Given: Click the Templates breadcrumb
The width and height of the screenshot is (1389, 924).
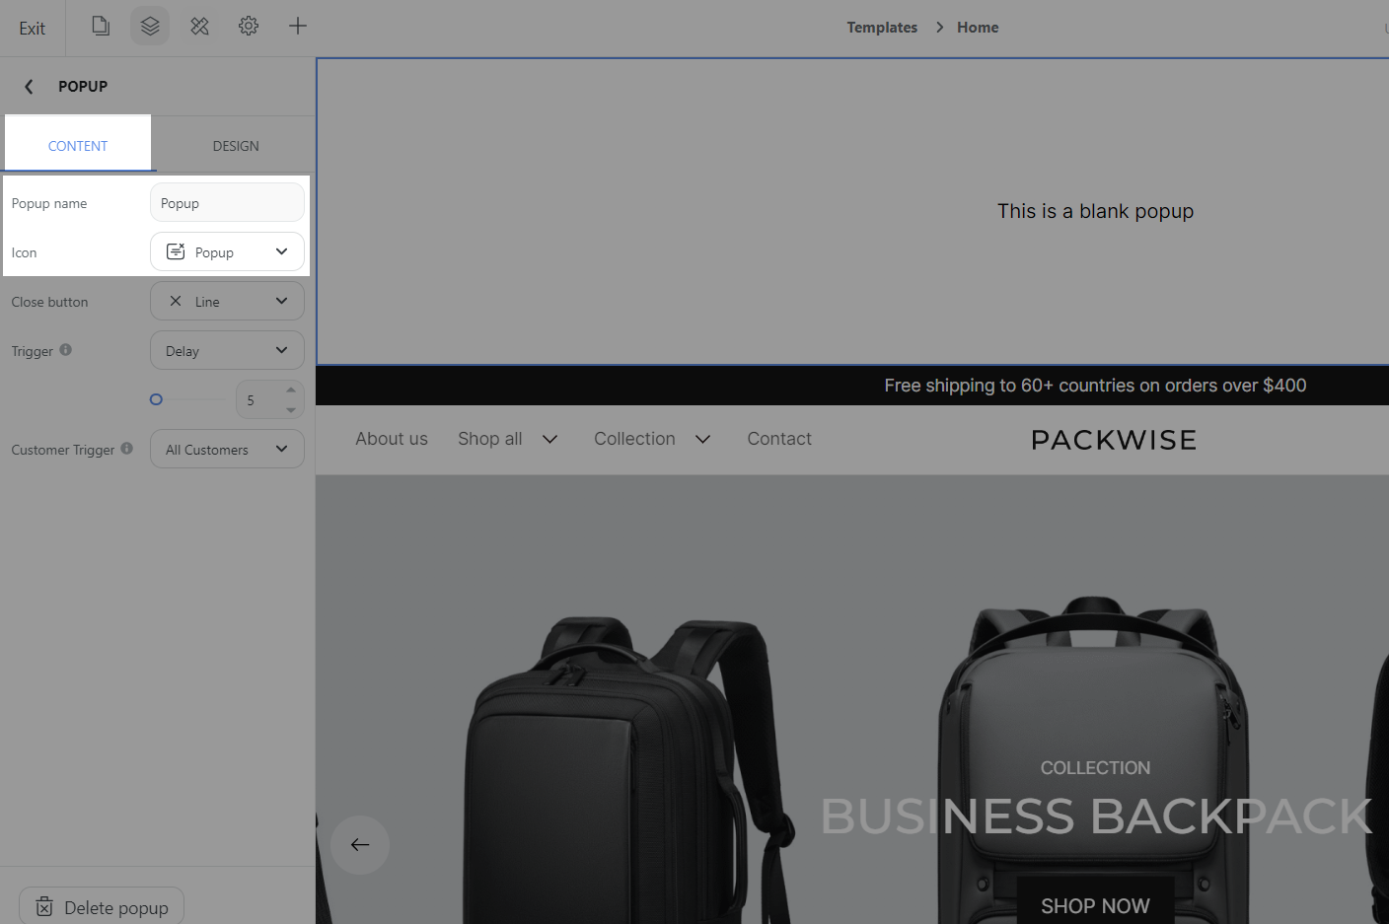Looking at the screenshot, I should click(882, 28).
